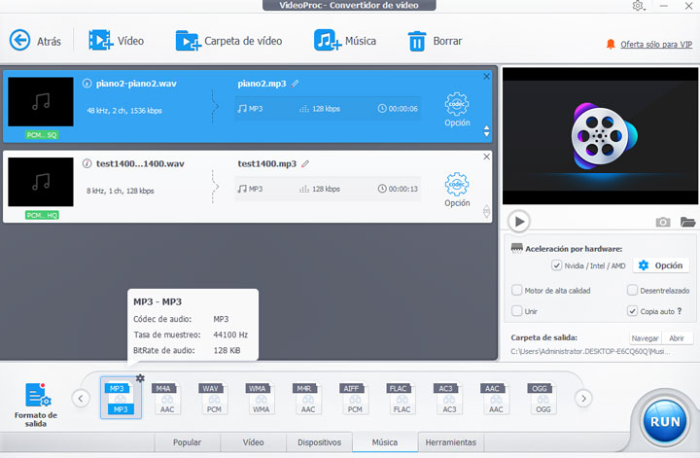The width and height of the screenshot is (700, 458).
Task: Enable Motor de alta calidad
Action: click(516, 291)
